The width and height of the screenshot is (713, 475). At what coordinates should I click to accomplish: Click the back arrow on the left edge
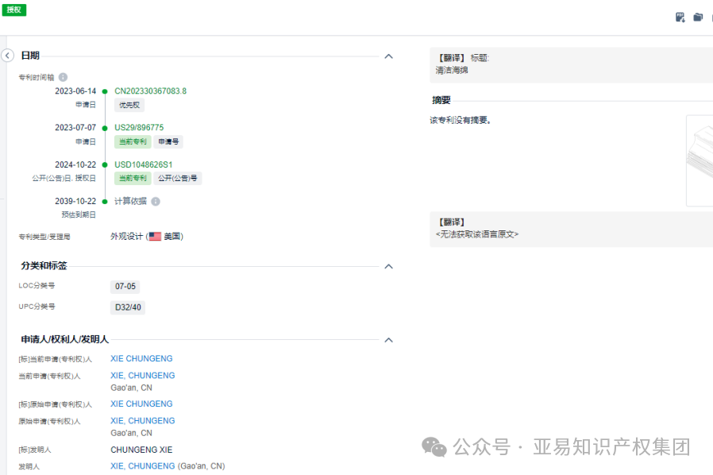point(7,56)
